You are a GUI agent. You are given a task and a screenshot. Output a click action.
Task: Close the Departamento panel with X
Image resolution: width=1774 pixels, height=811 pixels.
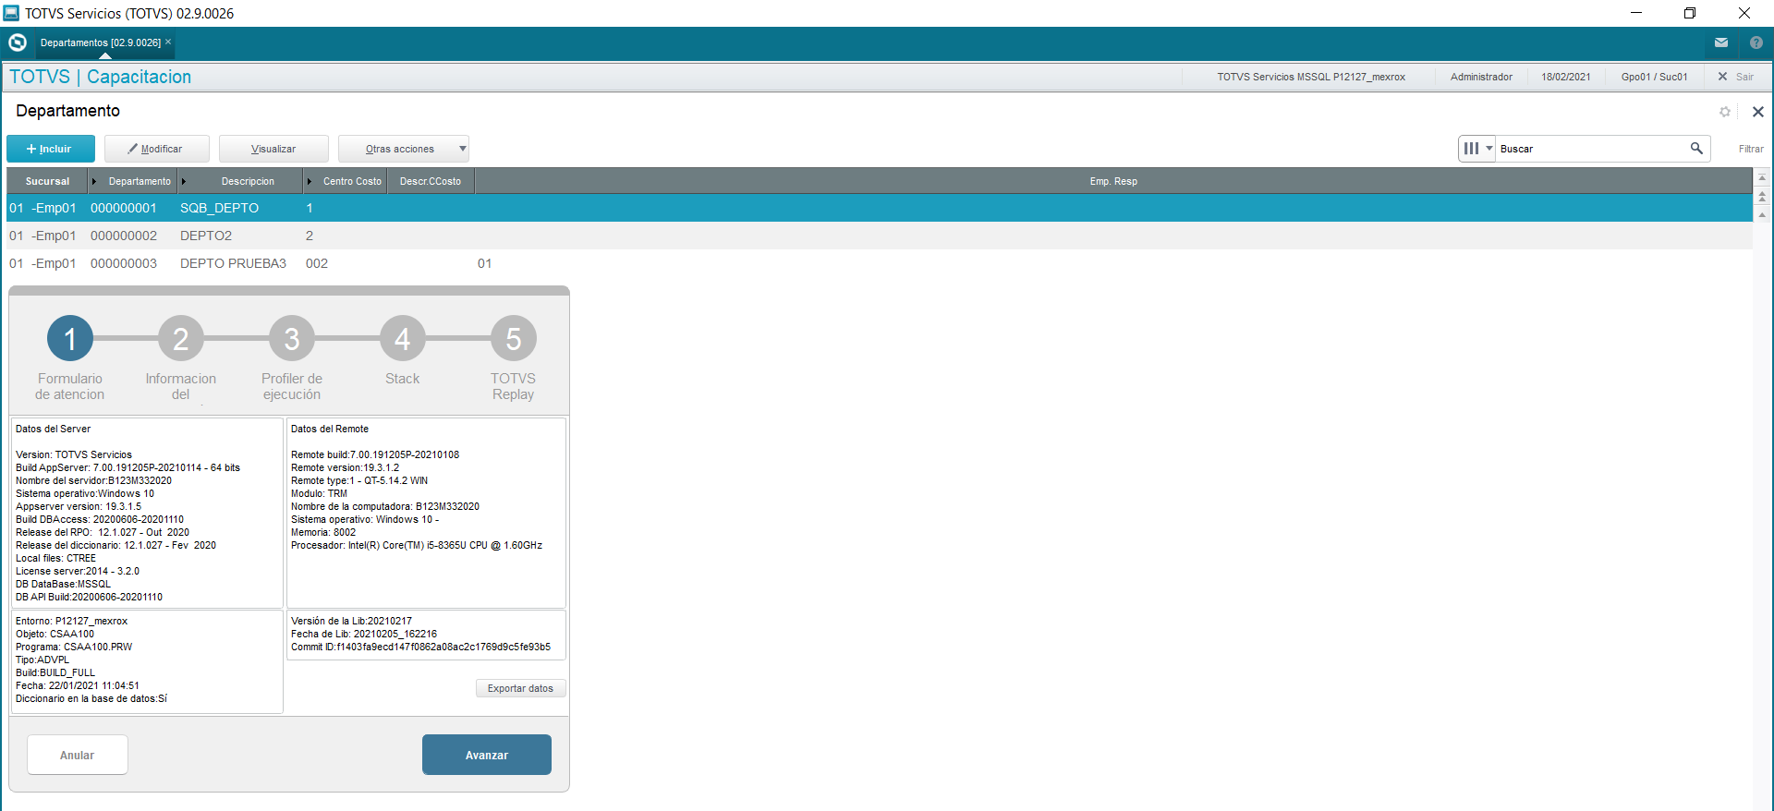pyautogui.click(x=1758, y=112)
